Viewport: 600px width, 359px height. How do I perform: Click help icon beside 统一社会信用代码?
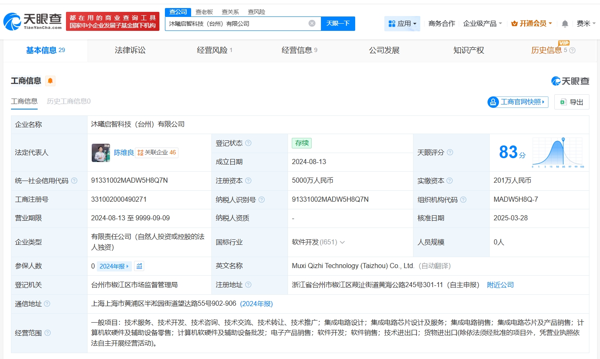pos(74,181)
